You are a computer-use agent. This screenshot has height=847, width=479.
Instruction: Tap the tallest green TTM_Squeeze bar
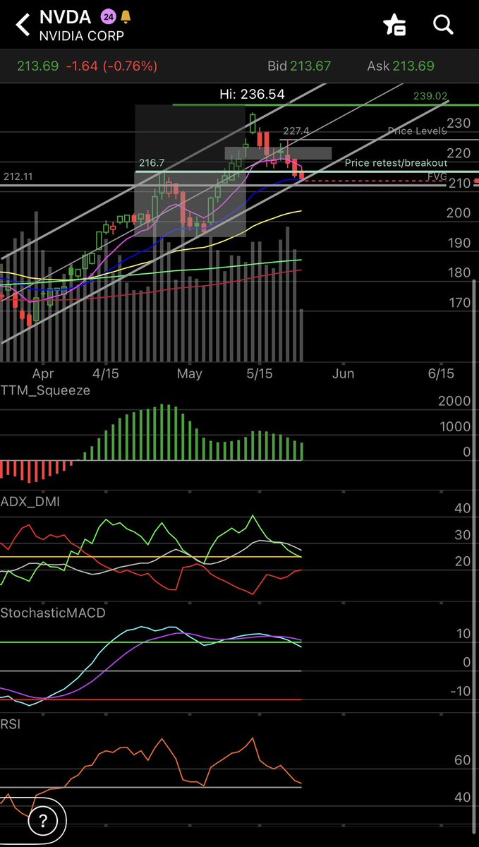162,433
